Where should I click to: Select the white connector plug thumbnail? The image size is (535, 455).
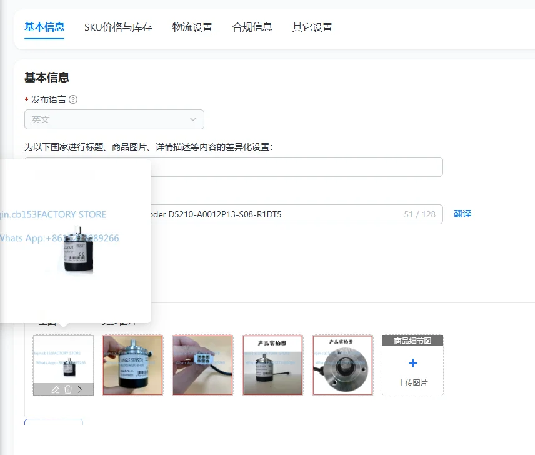(202, 365)
